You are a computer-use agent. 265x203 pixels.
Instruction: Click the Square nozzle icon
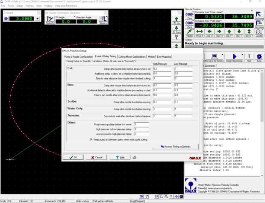point(103,19)
